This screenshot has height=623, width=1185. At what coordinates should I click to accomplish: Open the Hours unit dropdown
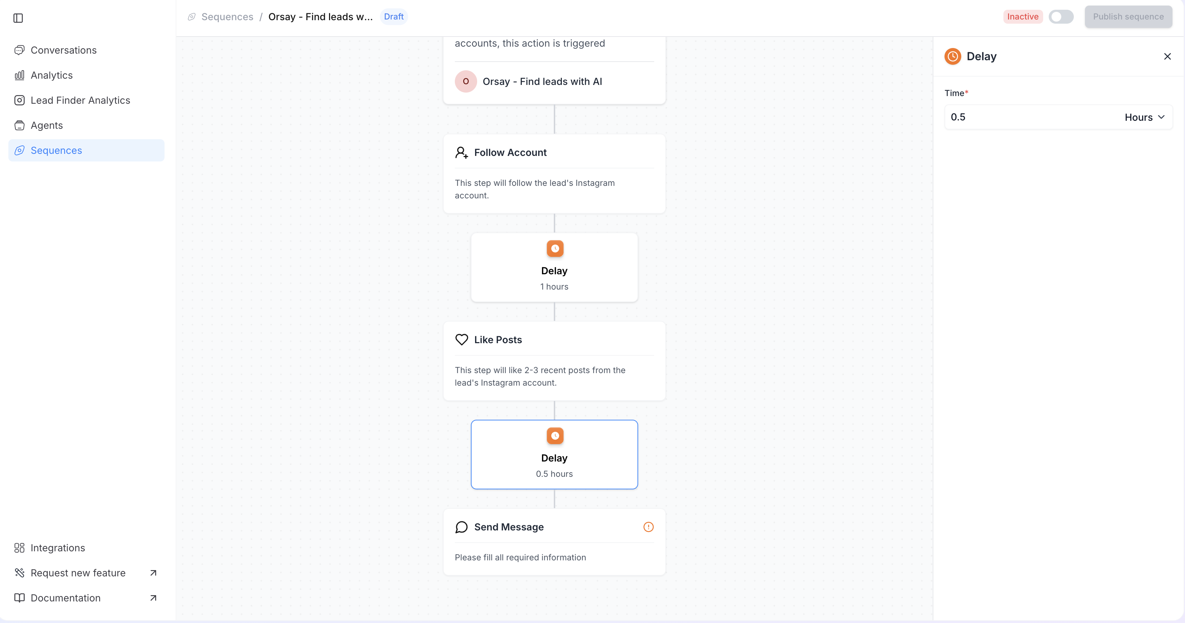click(x=1145, y=117)
